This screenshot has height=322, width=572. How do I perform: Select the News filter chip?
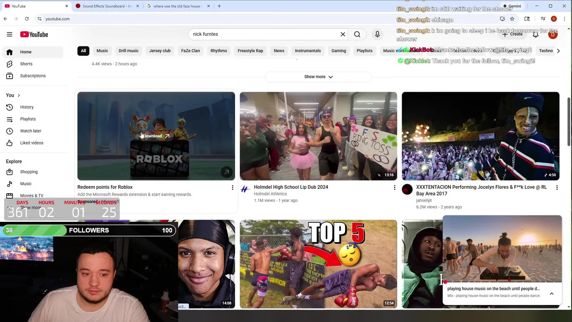279,51
